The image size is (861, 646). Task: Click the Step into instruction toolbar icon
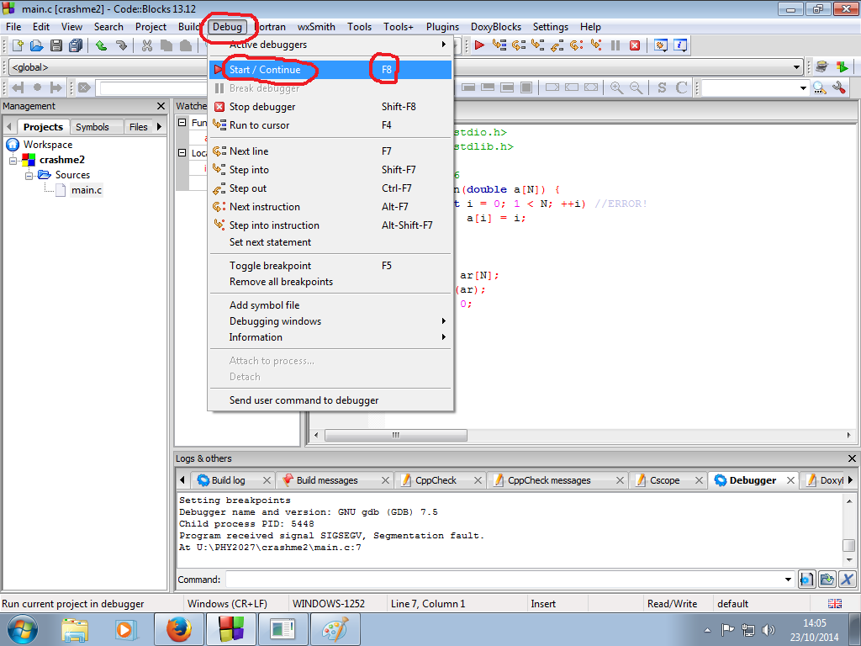click(596, 45)
